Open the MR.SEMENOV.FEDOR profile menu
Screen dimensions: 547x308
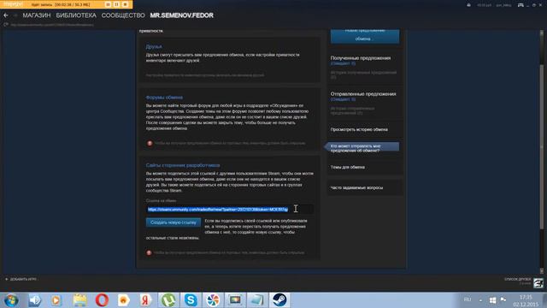[182, 15]
